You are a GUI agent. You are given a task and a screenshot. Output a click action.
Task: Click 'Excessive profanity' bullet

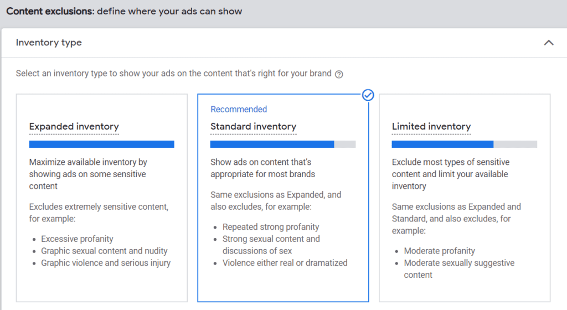[x=77, y=239]
